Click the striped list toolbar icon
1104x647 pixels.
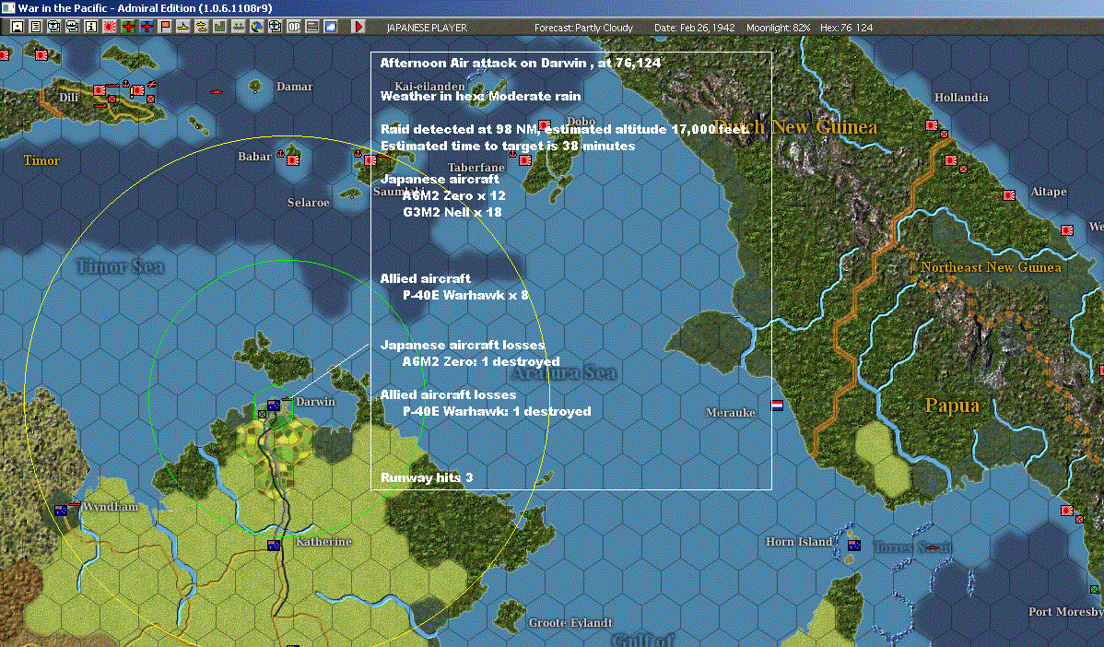311,27
